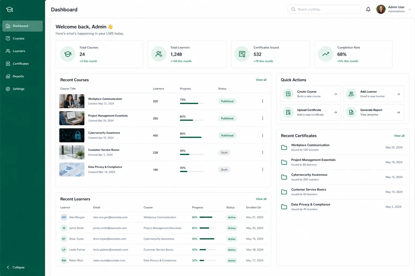Open Certificates section
Image resolution: width=415 pixels, height=276 pixels.
point(22,64)
